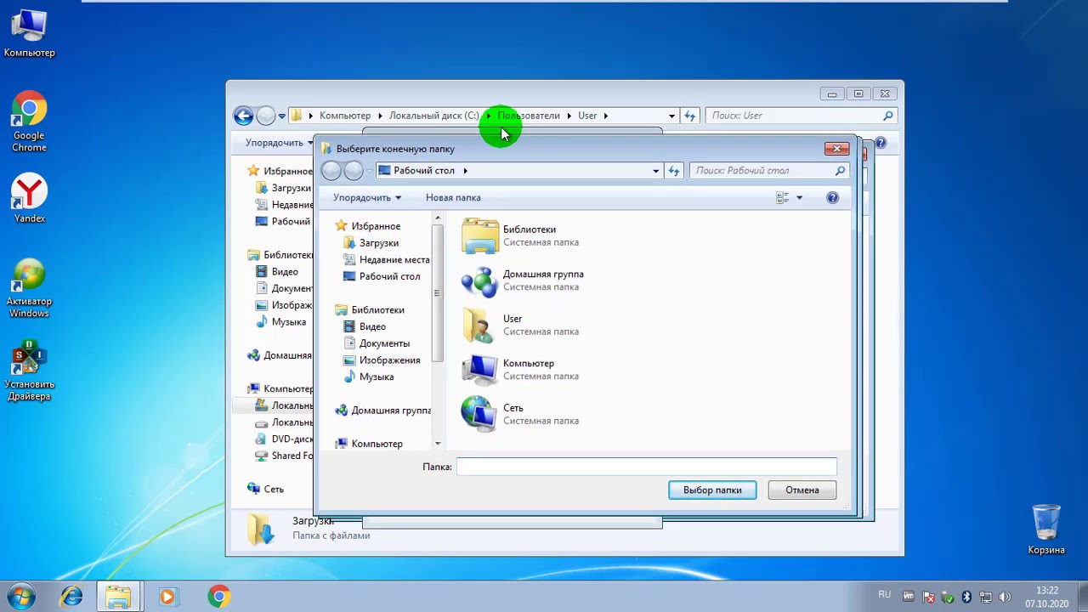Open the media player taskbar icon
Screen dimensions: 1088x612
pyautogui.click(x=167, y=597)
